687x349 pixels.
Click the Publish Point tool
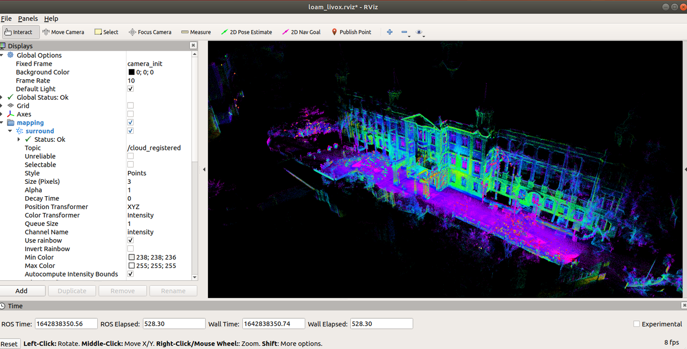click(x=351, y=32)
